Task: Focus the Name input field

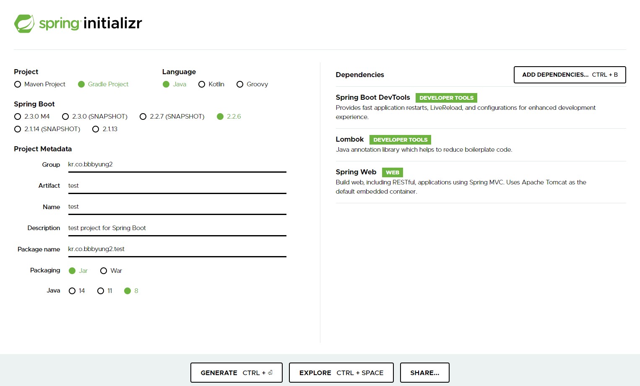Action: pyautogui.click(x=177, y=207)
